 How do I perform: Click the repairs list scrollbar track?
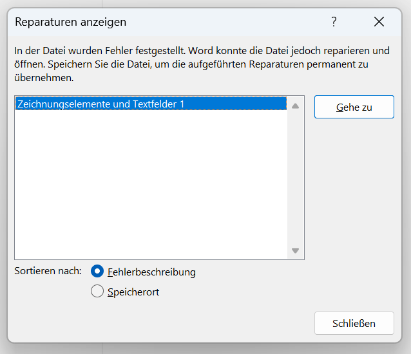click(295, 180)
